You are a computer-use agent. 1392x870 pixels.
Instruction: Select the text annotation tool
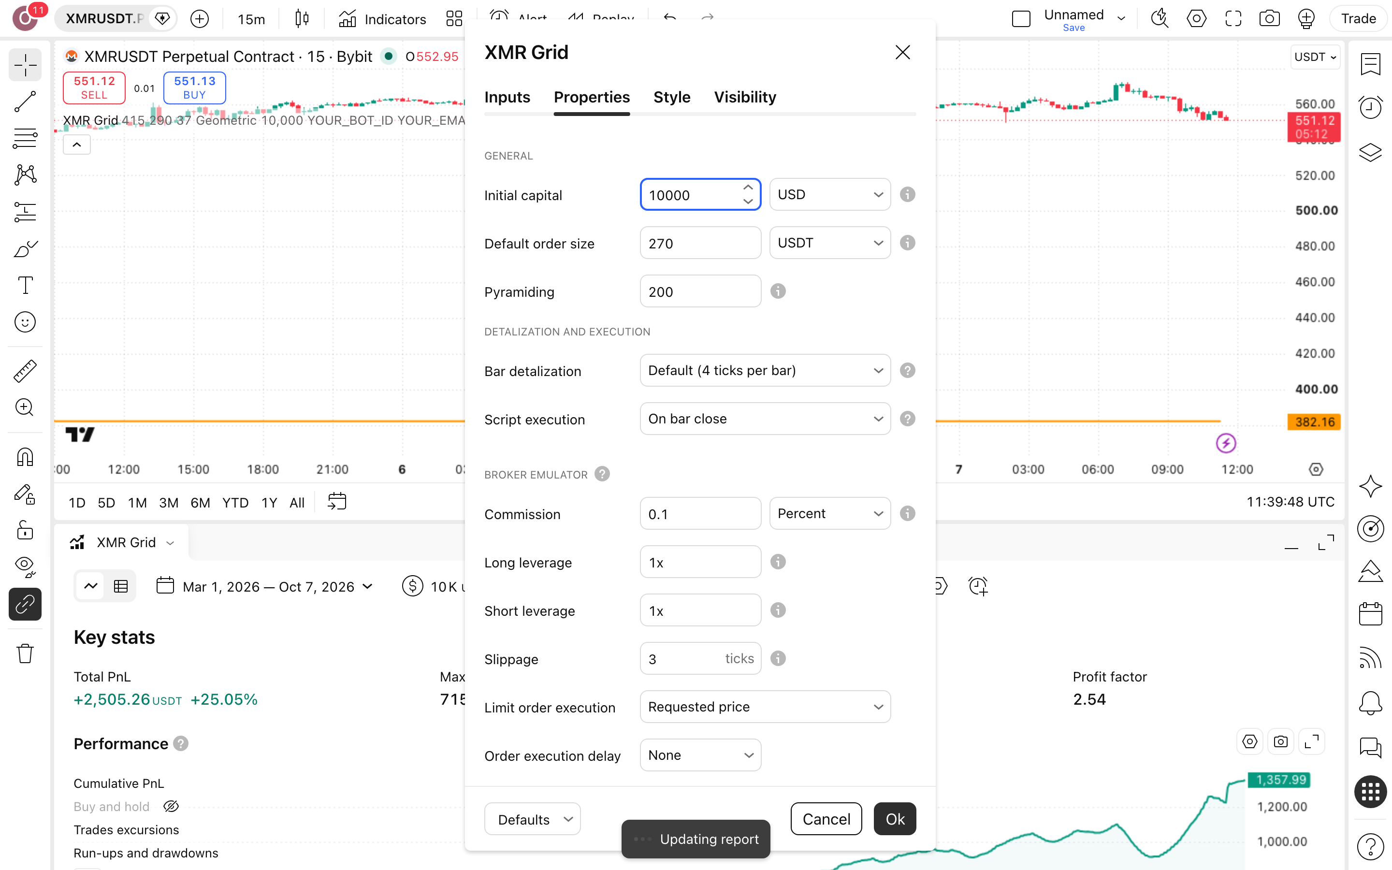click(25, 285)
